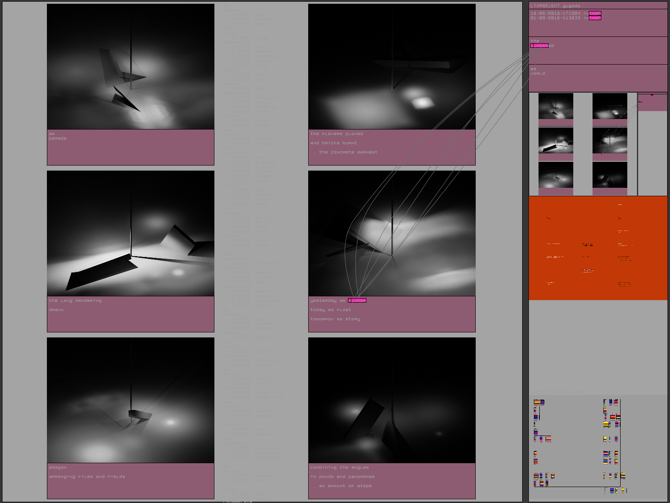Select the "aragon arranging files and fields" caption
Viewport: 670px width, 503px height.
(x=131, y=481)
